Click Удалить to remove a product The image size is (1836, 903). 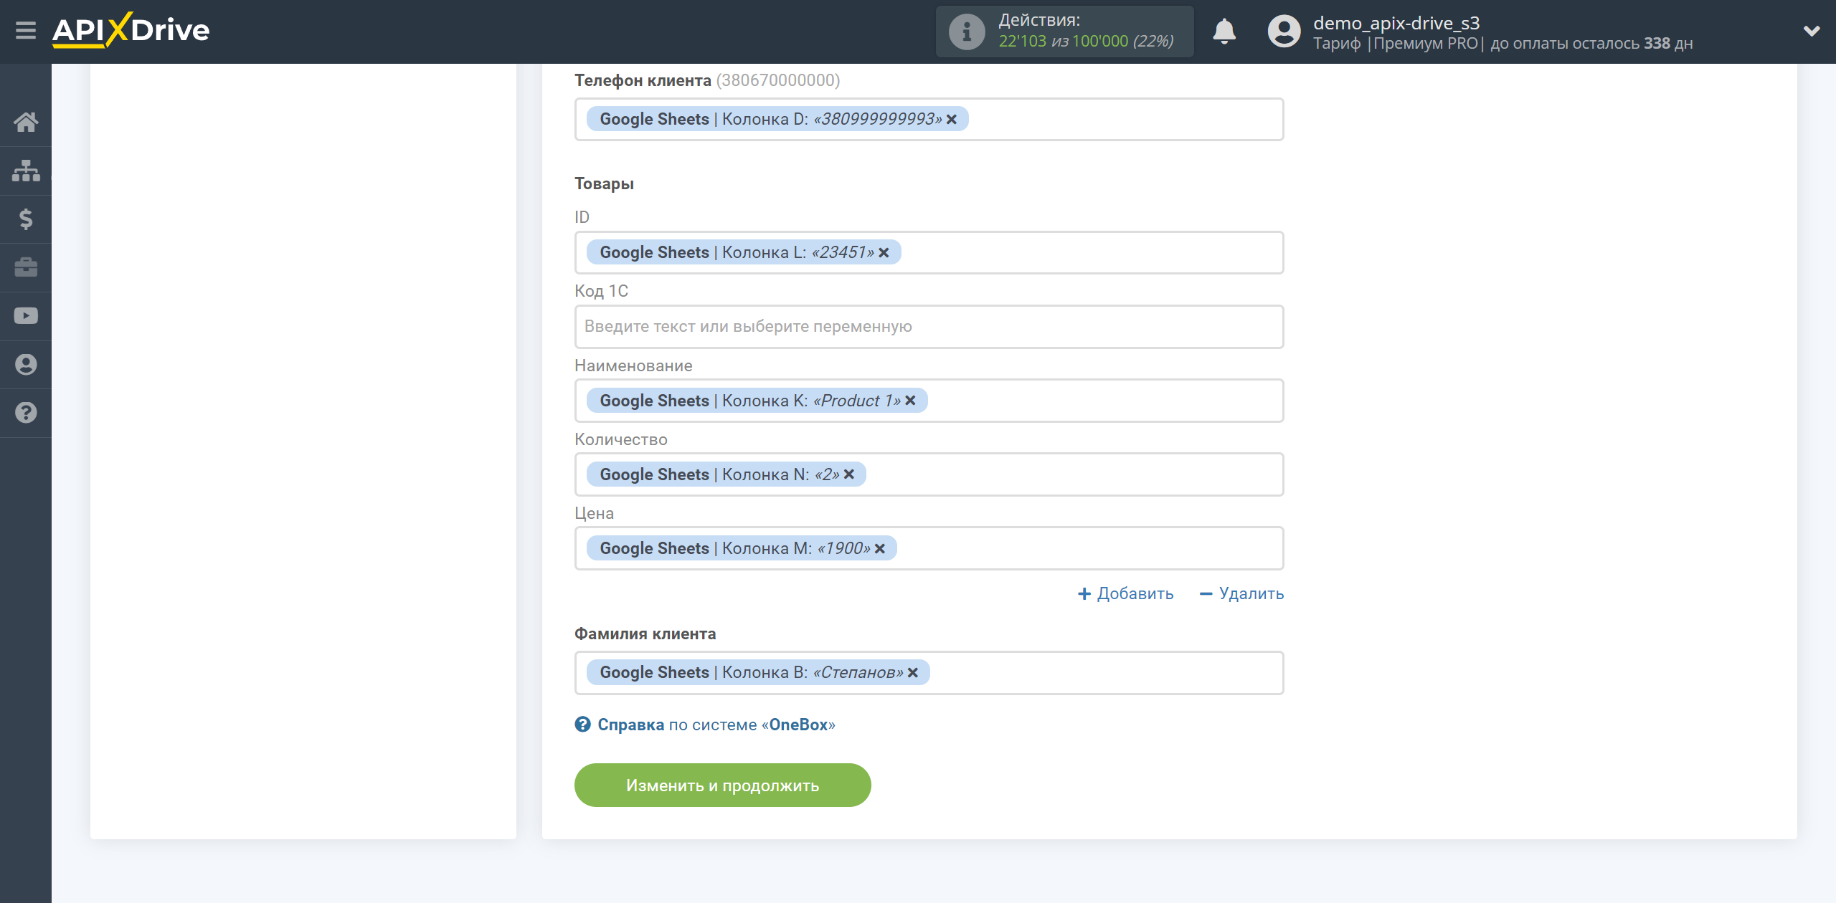1241,593
